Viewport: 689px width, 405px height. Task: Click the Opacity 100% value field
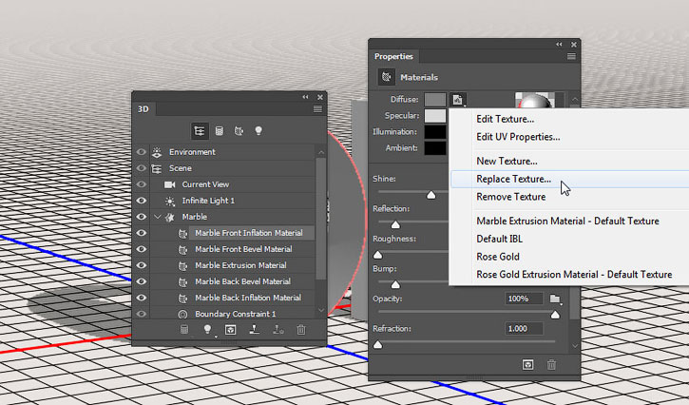524,299
